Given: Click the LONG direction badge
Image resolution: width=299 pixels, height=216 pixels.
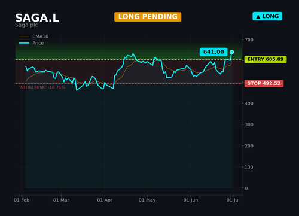Looking at the screenshot, I should tap(267, 16).
